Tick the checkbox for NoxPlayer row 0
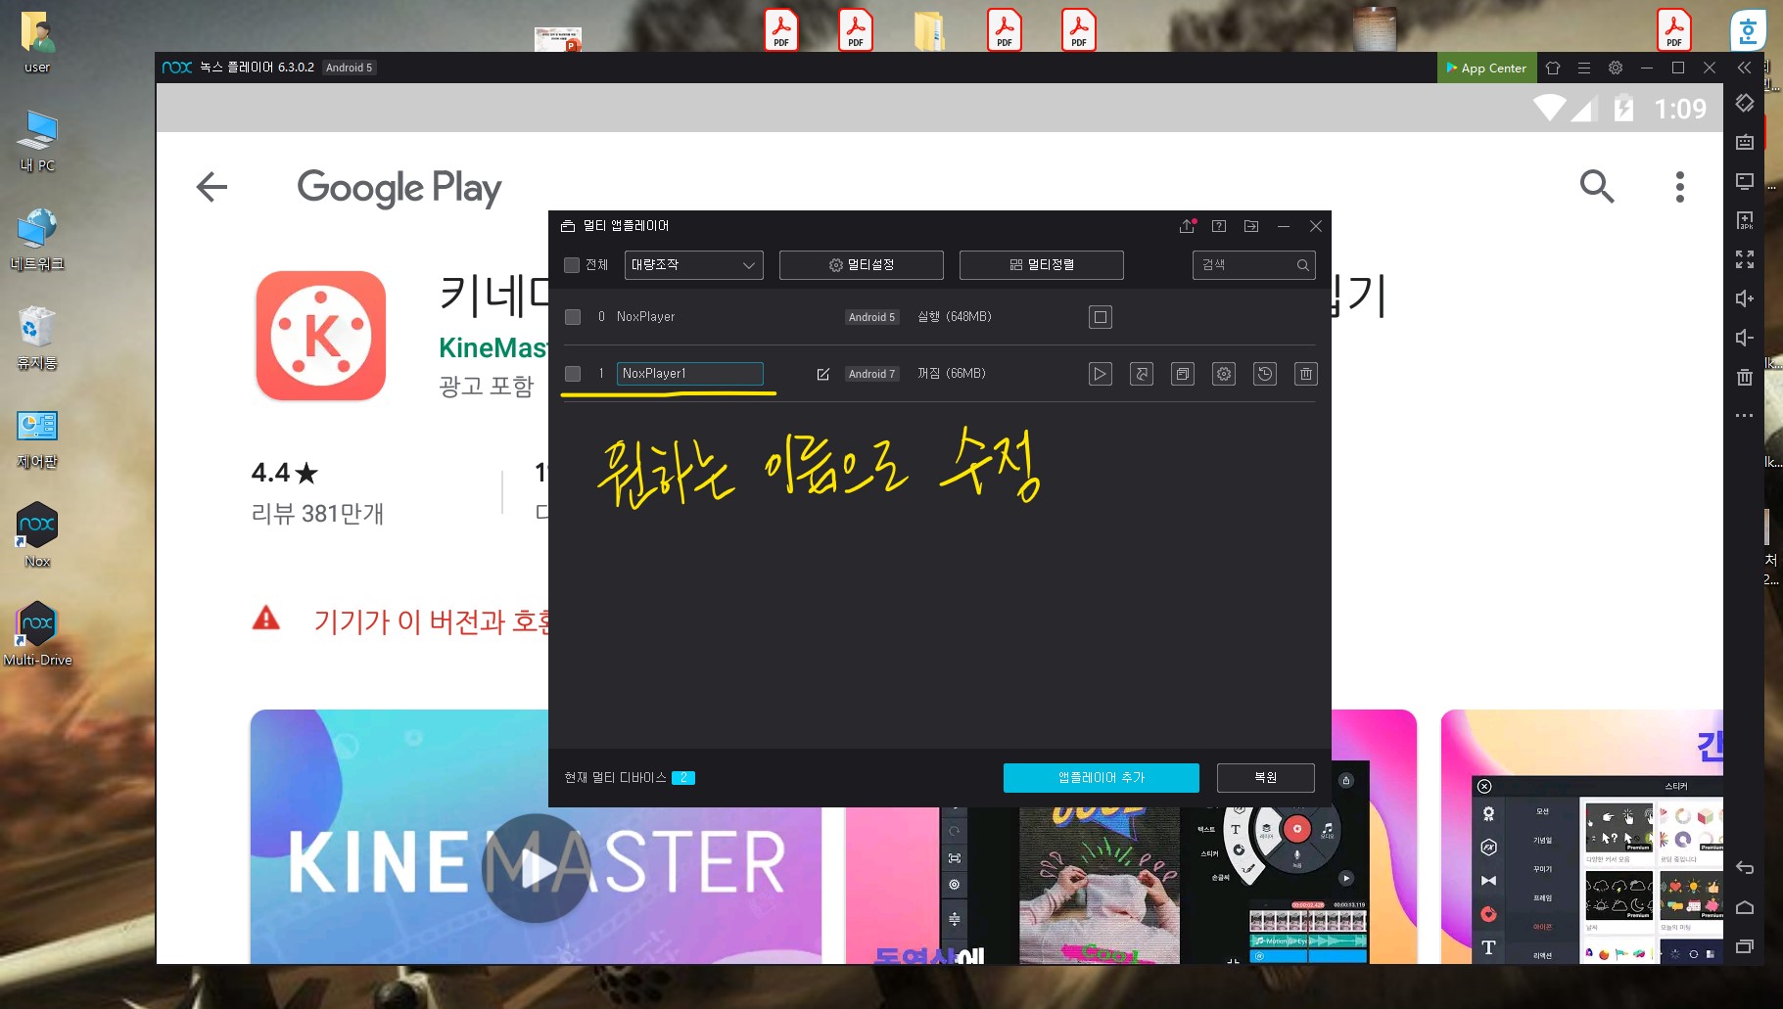Image resolution: width=1783 pixels, height=1009 pixels. tap(573, 317)
